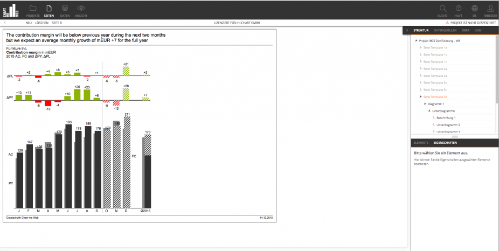Viewport: 499px width, 251px height.
Task: Collapse the Projekt IBCS Zertifizierung node
Action: pos(415,41)
